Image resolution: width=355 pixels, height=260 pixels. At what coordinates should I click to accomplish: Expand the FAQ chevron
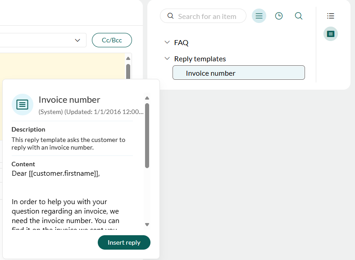[x=167, y=43]
